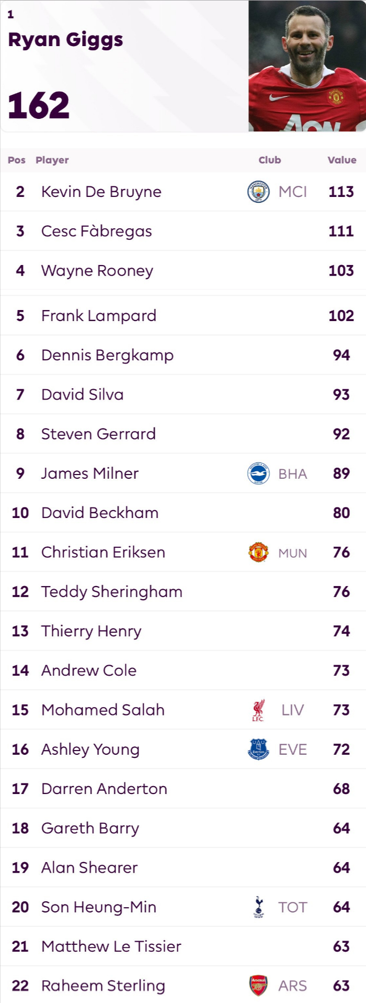Click the Arsenal club crest
Viewport: 366px width, 1003px height.
click(x=258, y=986)
